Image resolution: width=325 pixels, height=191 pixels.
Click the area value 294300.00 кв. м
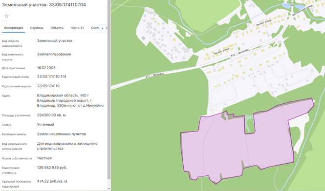click(x=51, y=115)
